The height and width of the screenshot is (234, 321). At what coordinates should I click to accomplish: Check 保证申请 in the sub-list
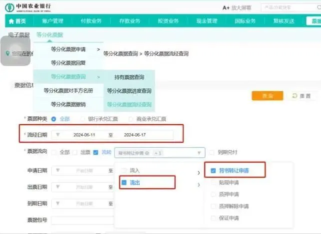click(x=213, y=218)
